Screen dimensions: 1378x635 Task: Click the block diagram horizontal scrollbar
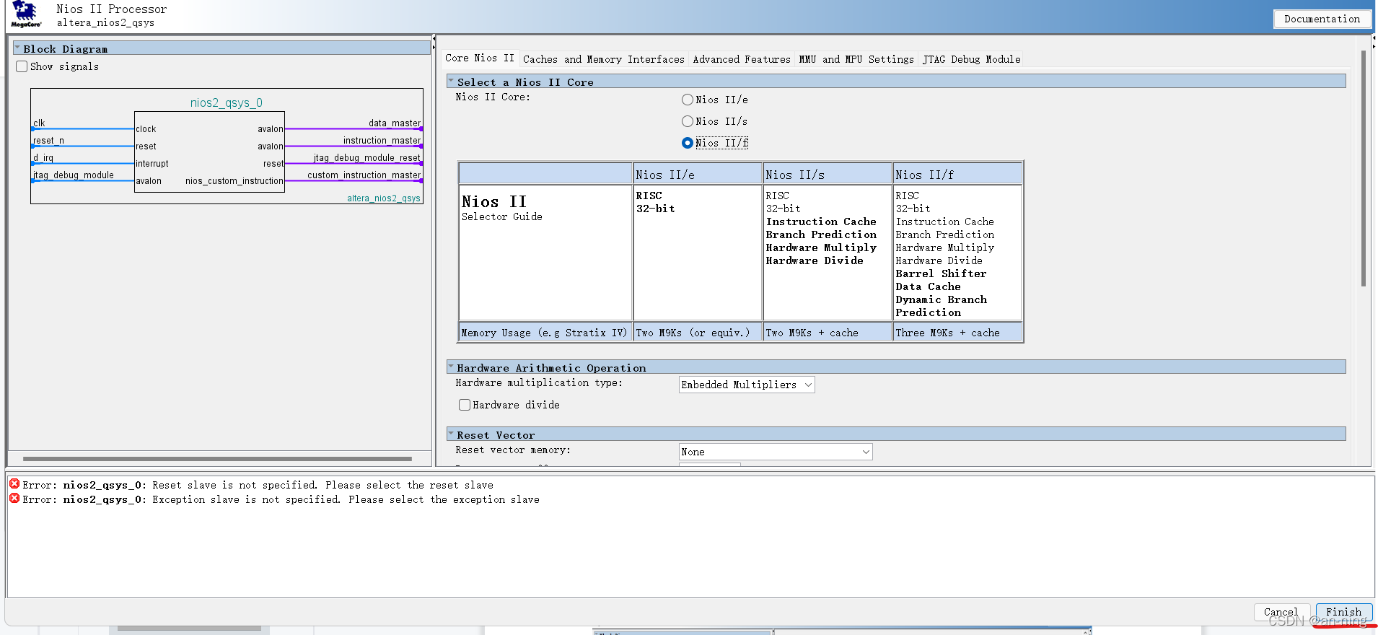coord(217,458)
